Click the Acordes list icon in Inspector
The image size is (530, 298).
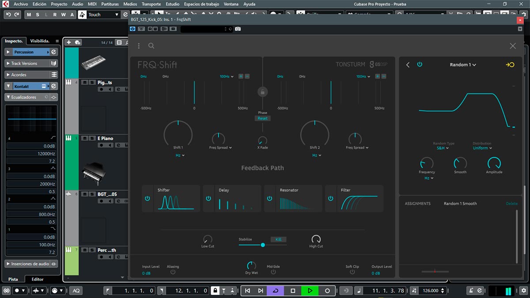click(54, 75)
